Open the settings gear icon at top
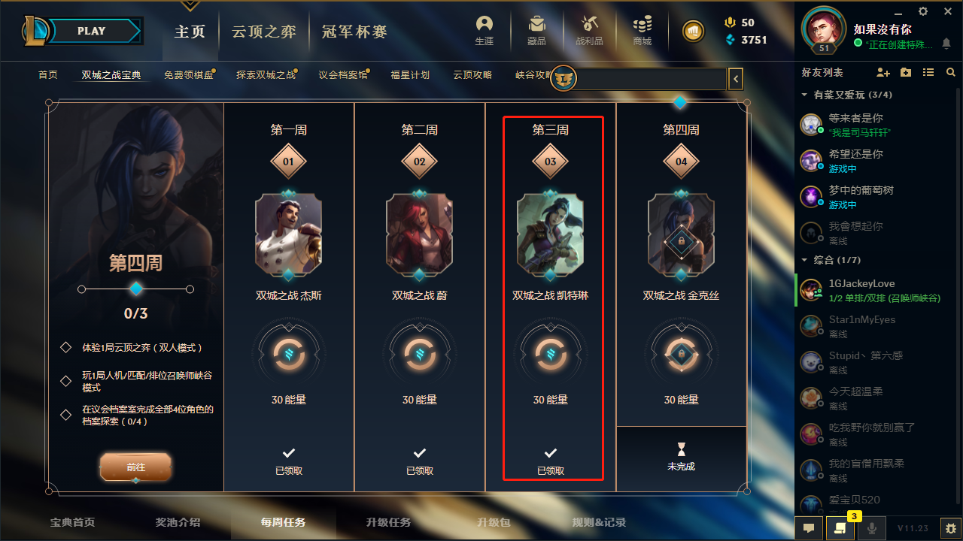Screen dimensions: 963x541 pos(923,11)
